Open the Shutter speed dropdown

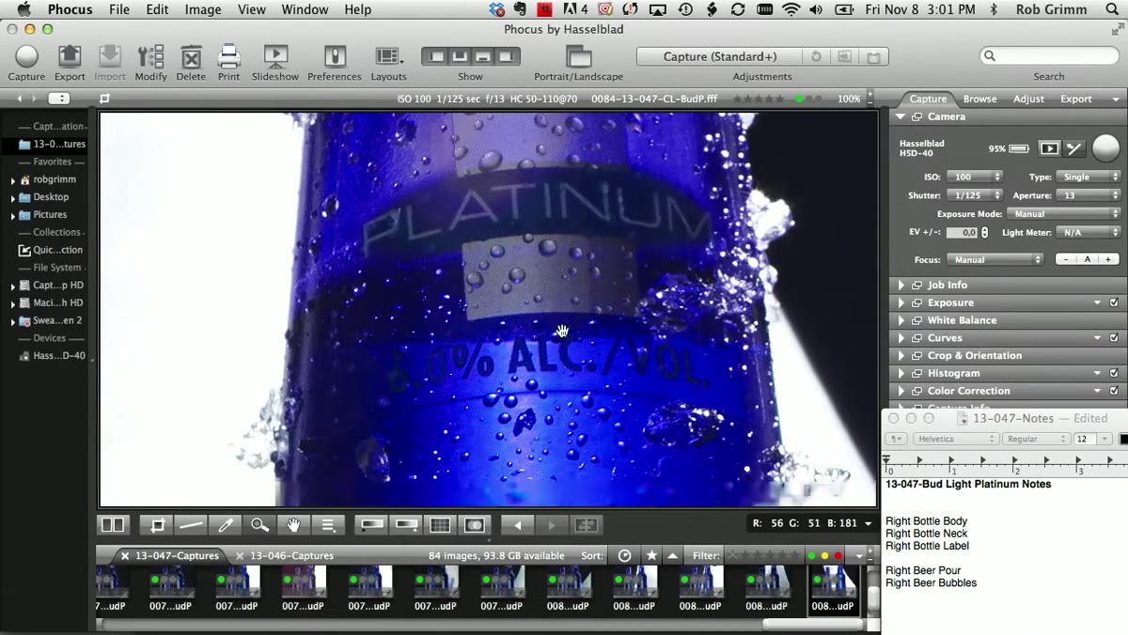[976, 195]
